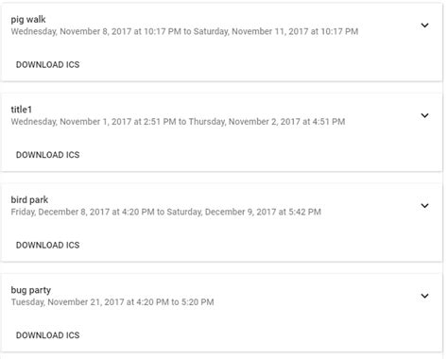The image size is (448, 359).
Task: Select the title1 event title
Action: pyautogui.click(x=22, y=110)
